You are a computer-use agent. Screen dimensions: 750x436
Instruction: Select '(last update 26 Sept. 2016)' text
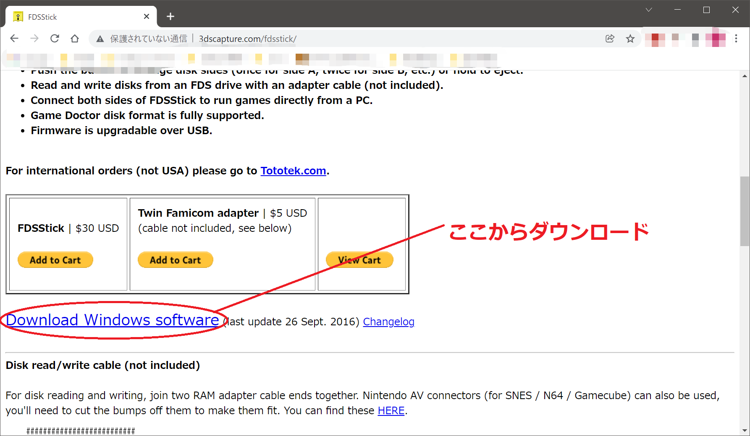291,322
